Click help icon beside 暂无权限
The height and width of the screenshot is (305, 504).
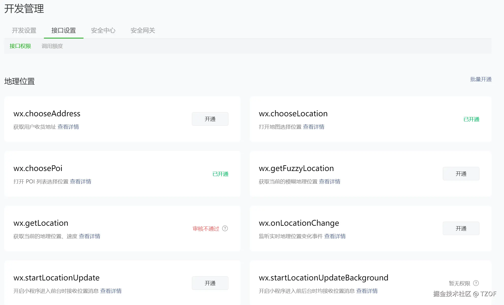[476, 283]
